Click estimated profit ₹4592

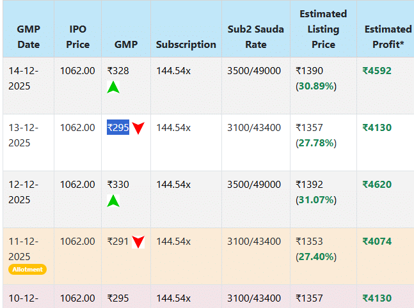pyautogui.click(x=377, y=71)
